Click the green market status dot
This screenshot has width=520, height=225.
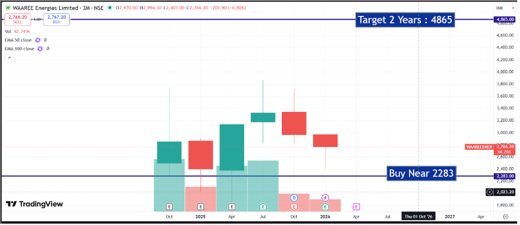[x=109, y=8]
